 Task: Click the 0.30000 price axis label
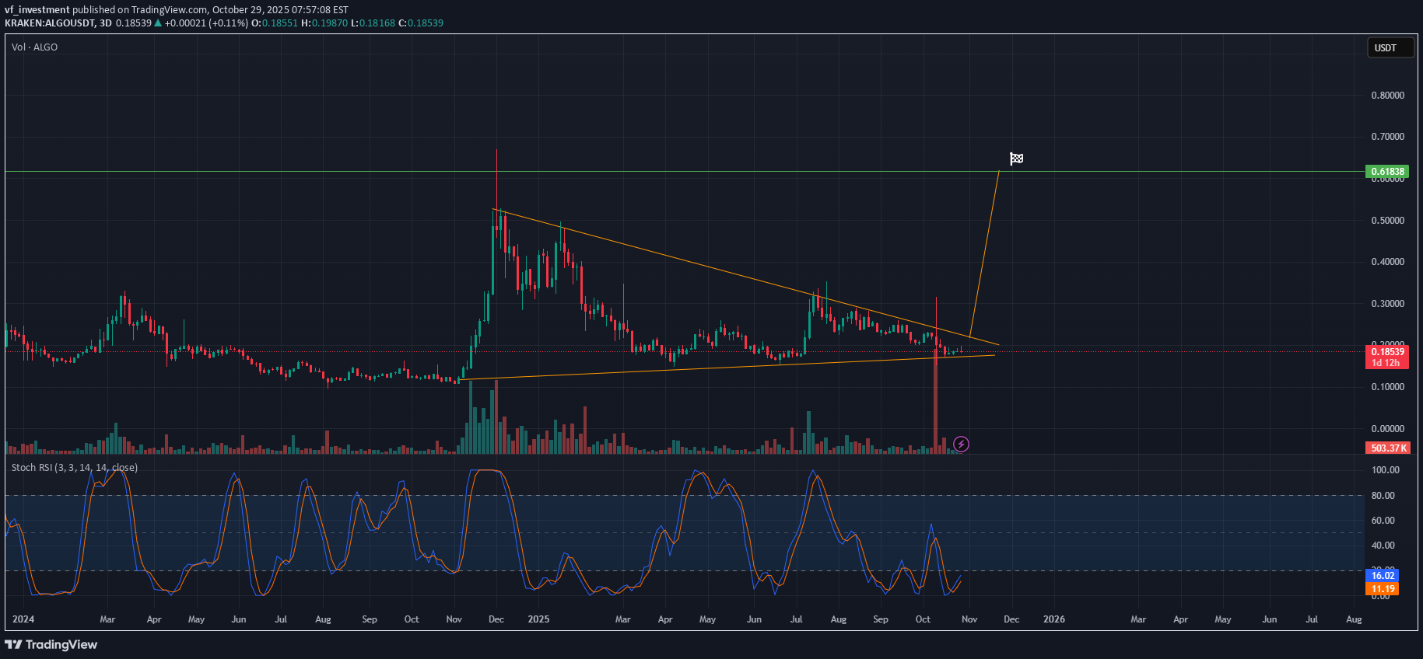[1387, 304]
